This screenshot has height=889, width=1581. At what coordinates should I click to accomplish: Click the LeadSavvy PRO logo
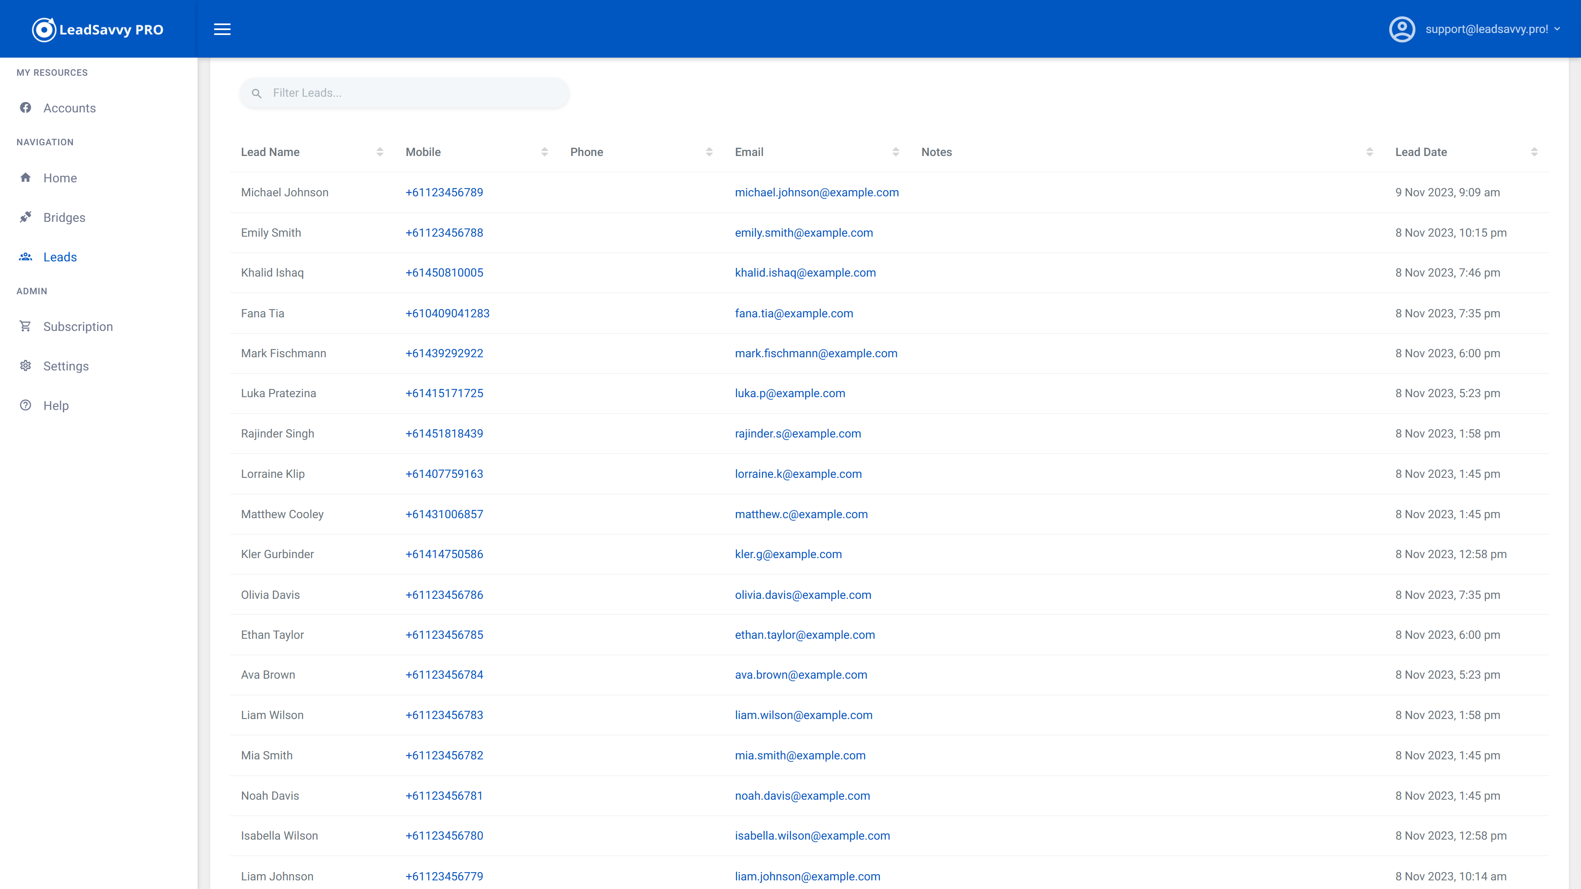(x=98, y=30)
